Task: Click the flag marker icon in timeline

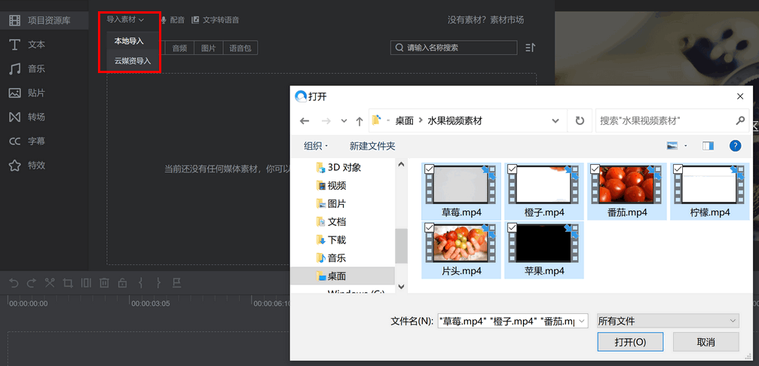Action: coord(176,283)
